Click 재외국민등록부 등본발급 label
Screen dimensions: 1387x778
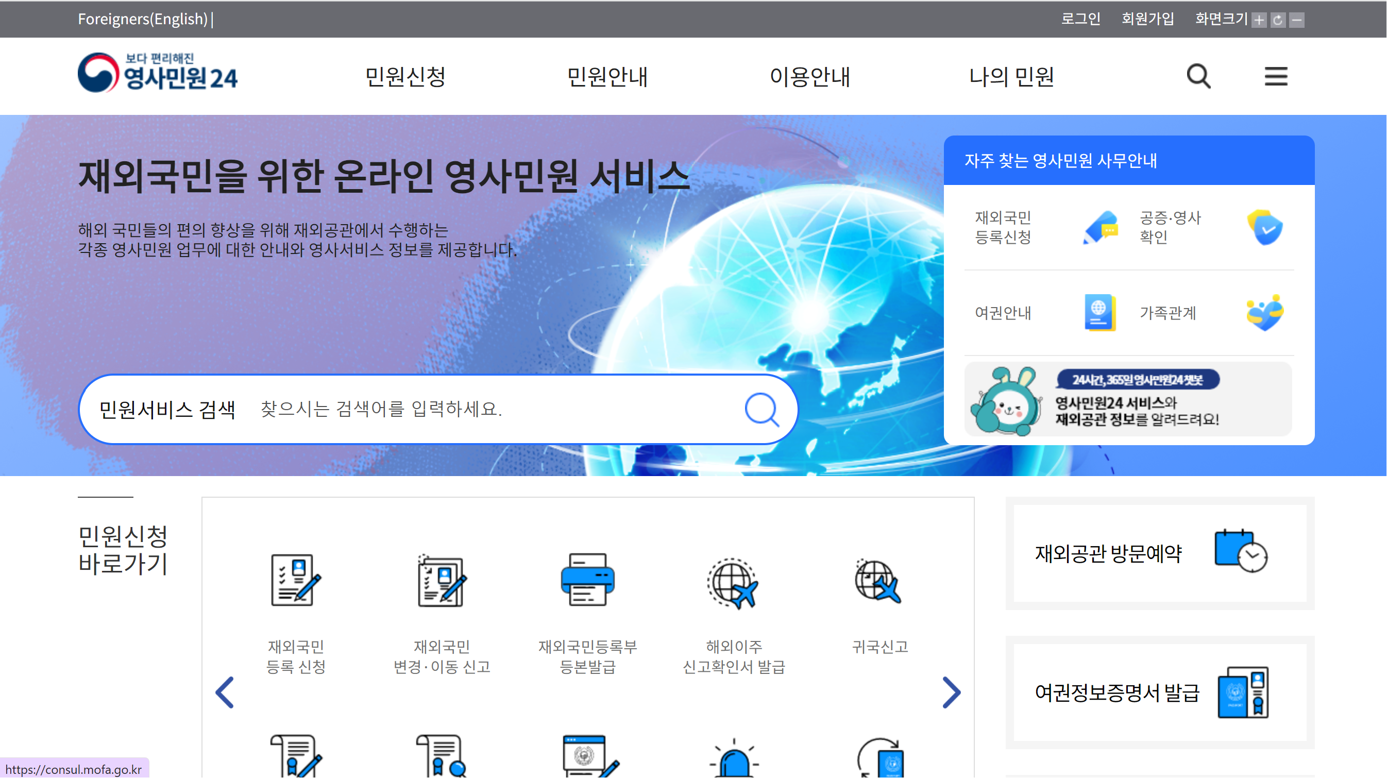[x=587, y=657]
